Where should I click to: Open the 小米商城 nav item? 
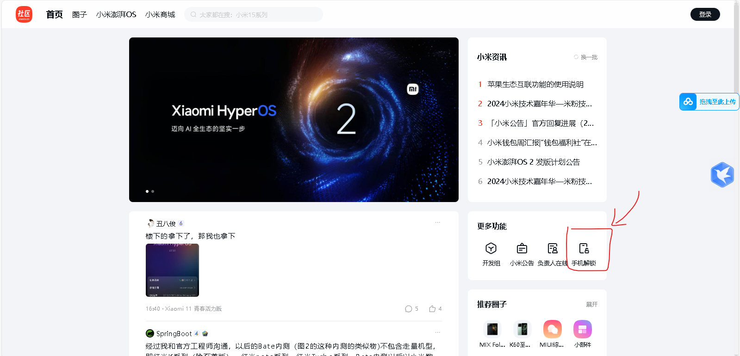click(160, 15)
